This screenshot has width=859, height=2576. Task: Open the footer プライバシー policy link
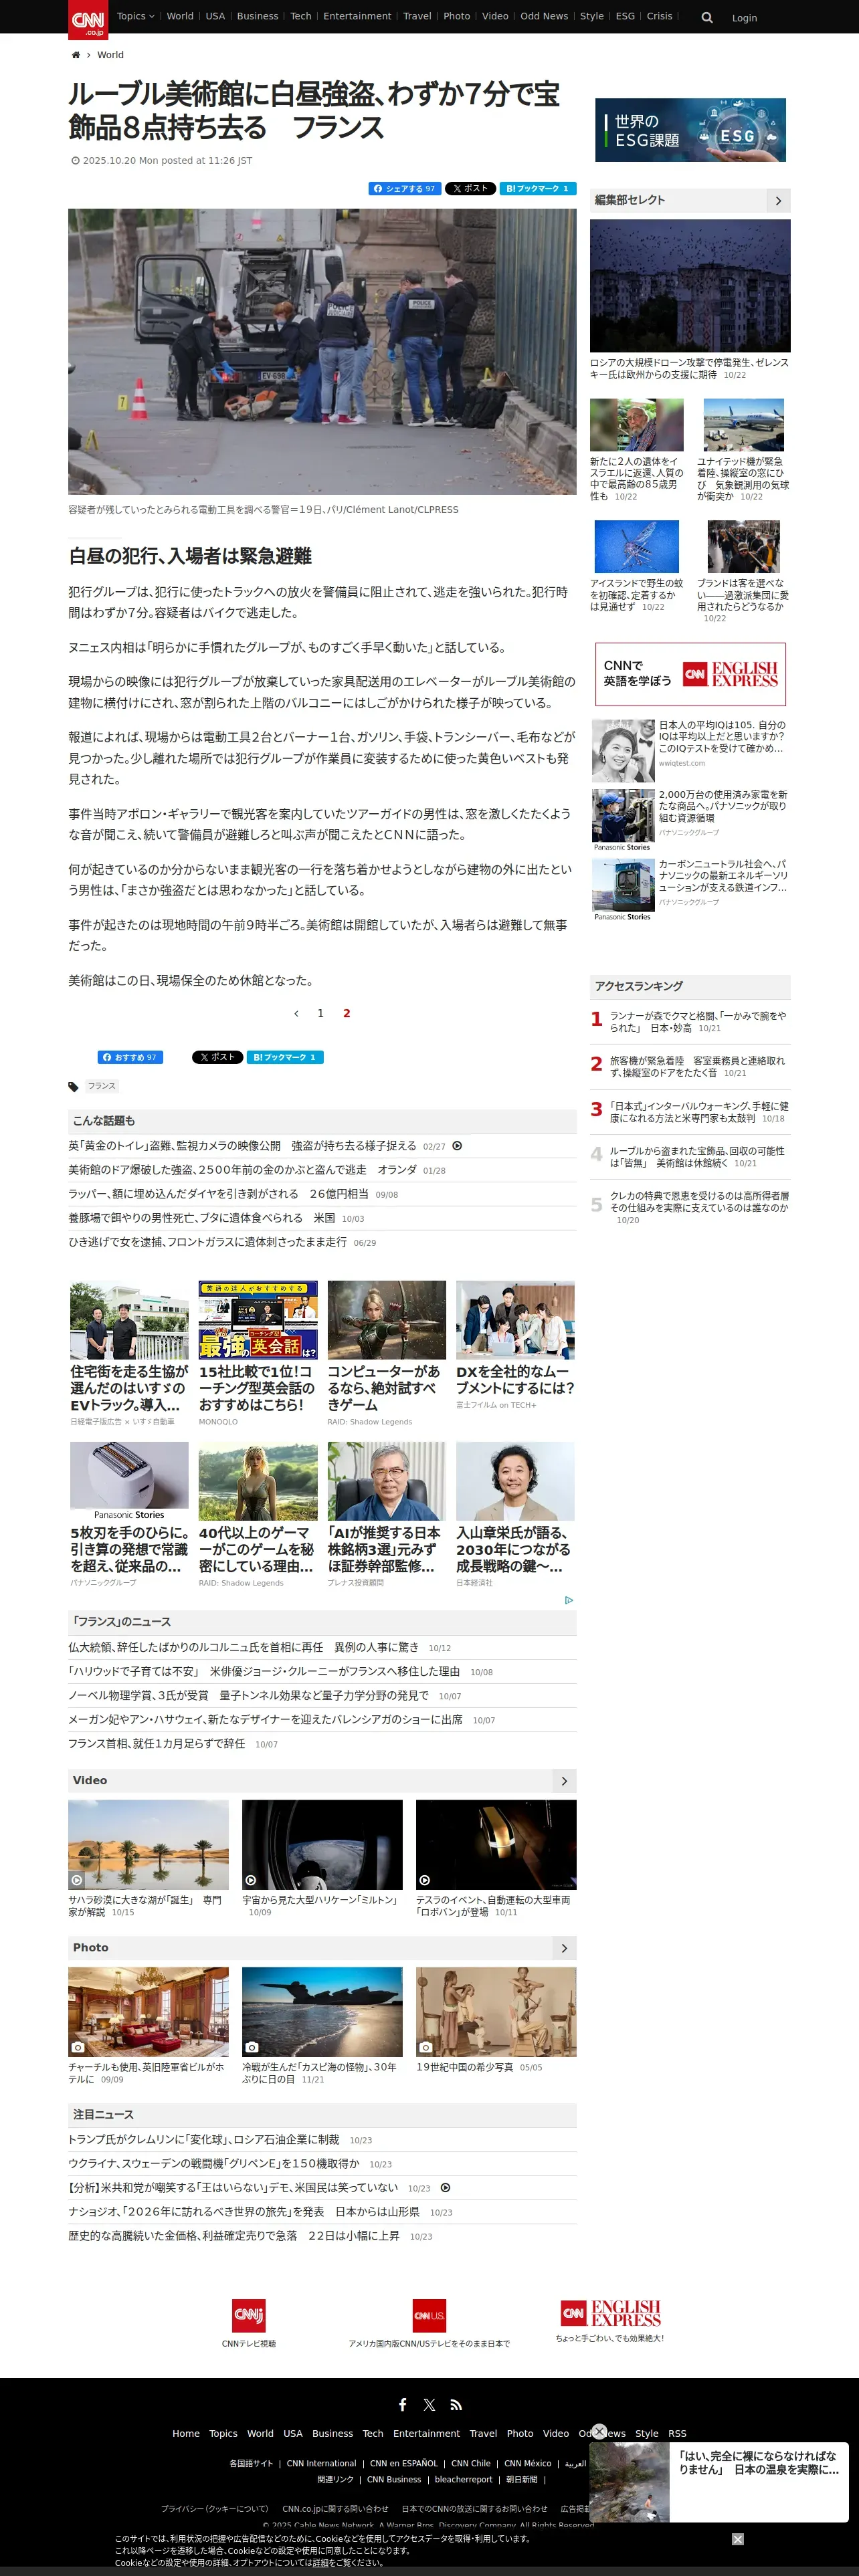point(215,2508)
